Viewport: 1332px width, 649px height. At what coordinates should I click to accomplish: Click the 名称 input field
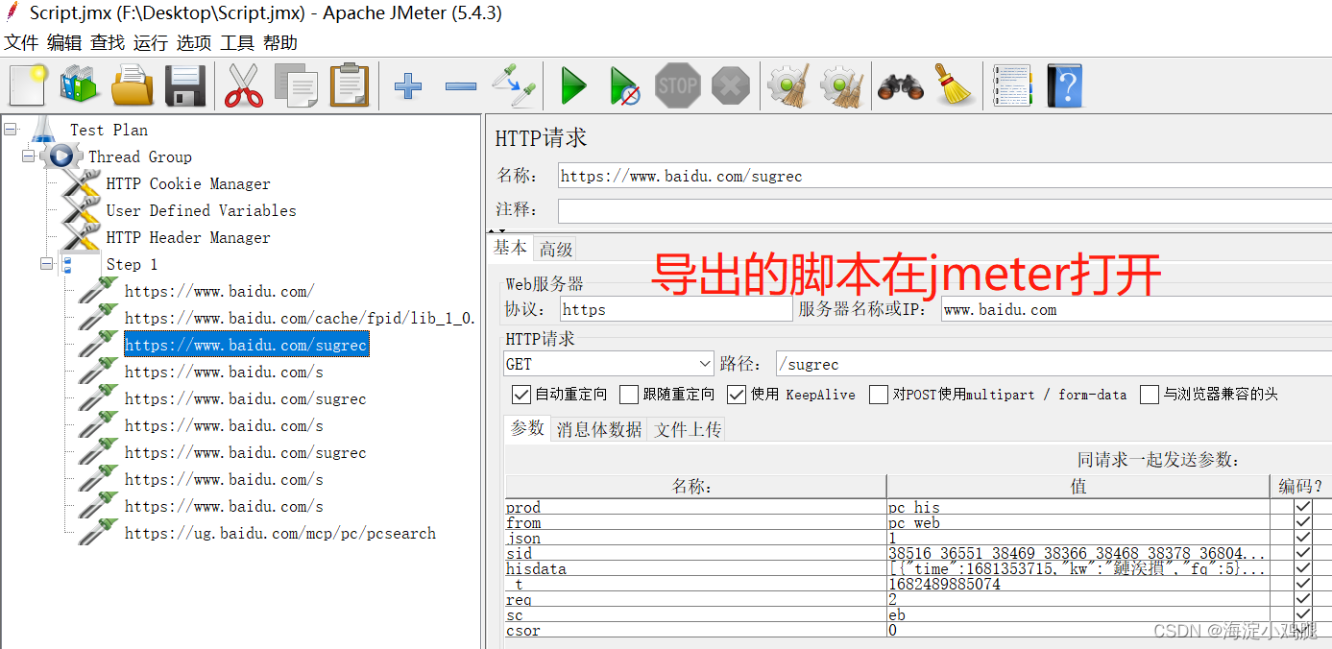click(x=944, y=176)
